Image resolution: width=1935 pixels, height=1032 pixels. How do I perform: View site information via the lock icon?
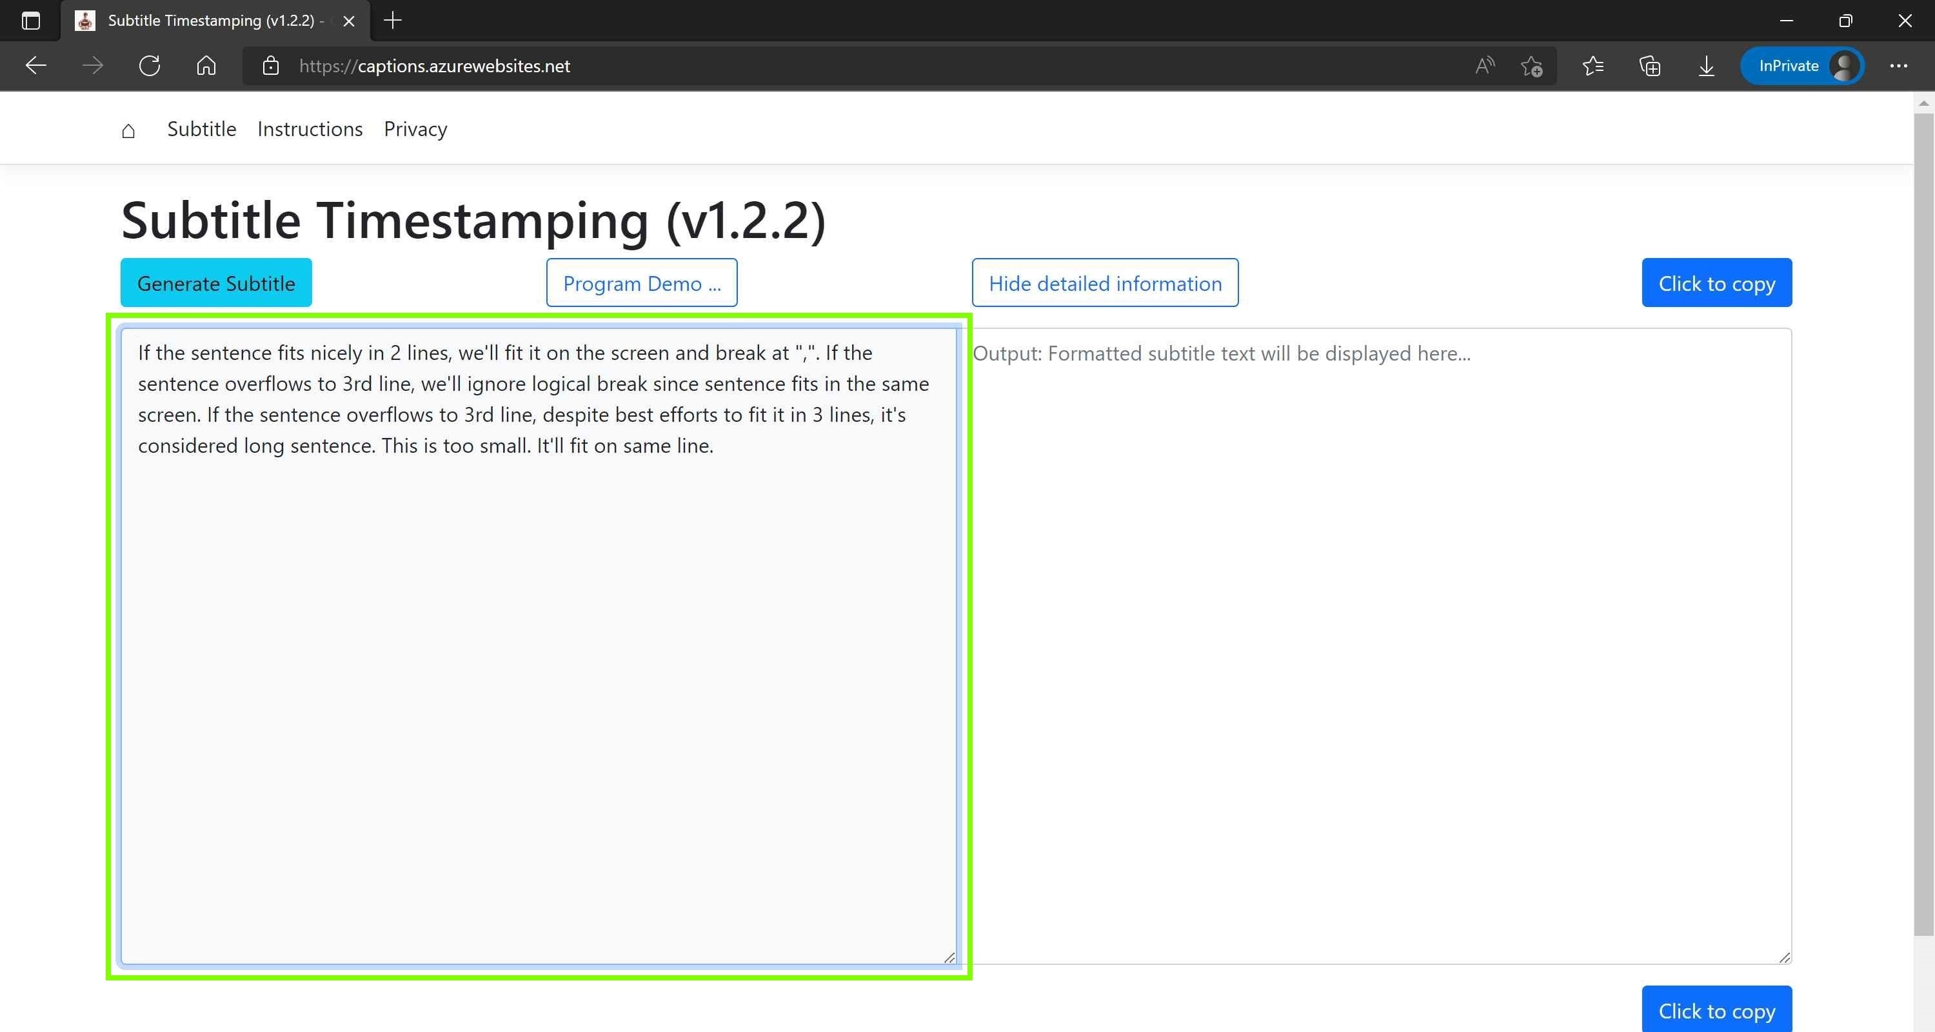pyautogui.click(x=270, y=66)
